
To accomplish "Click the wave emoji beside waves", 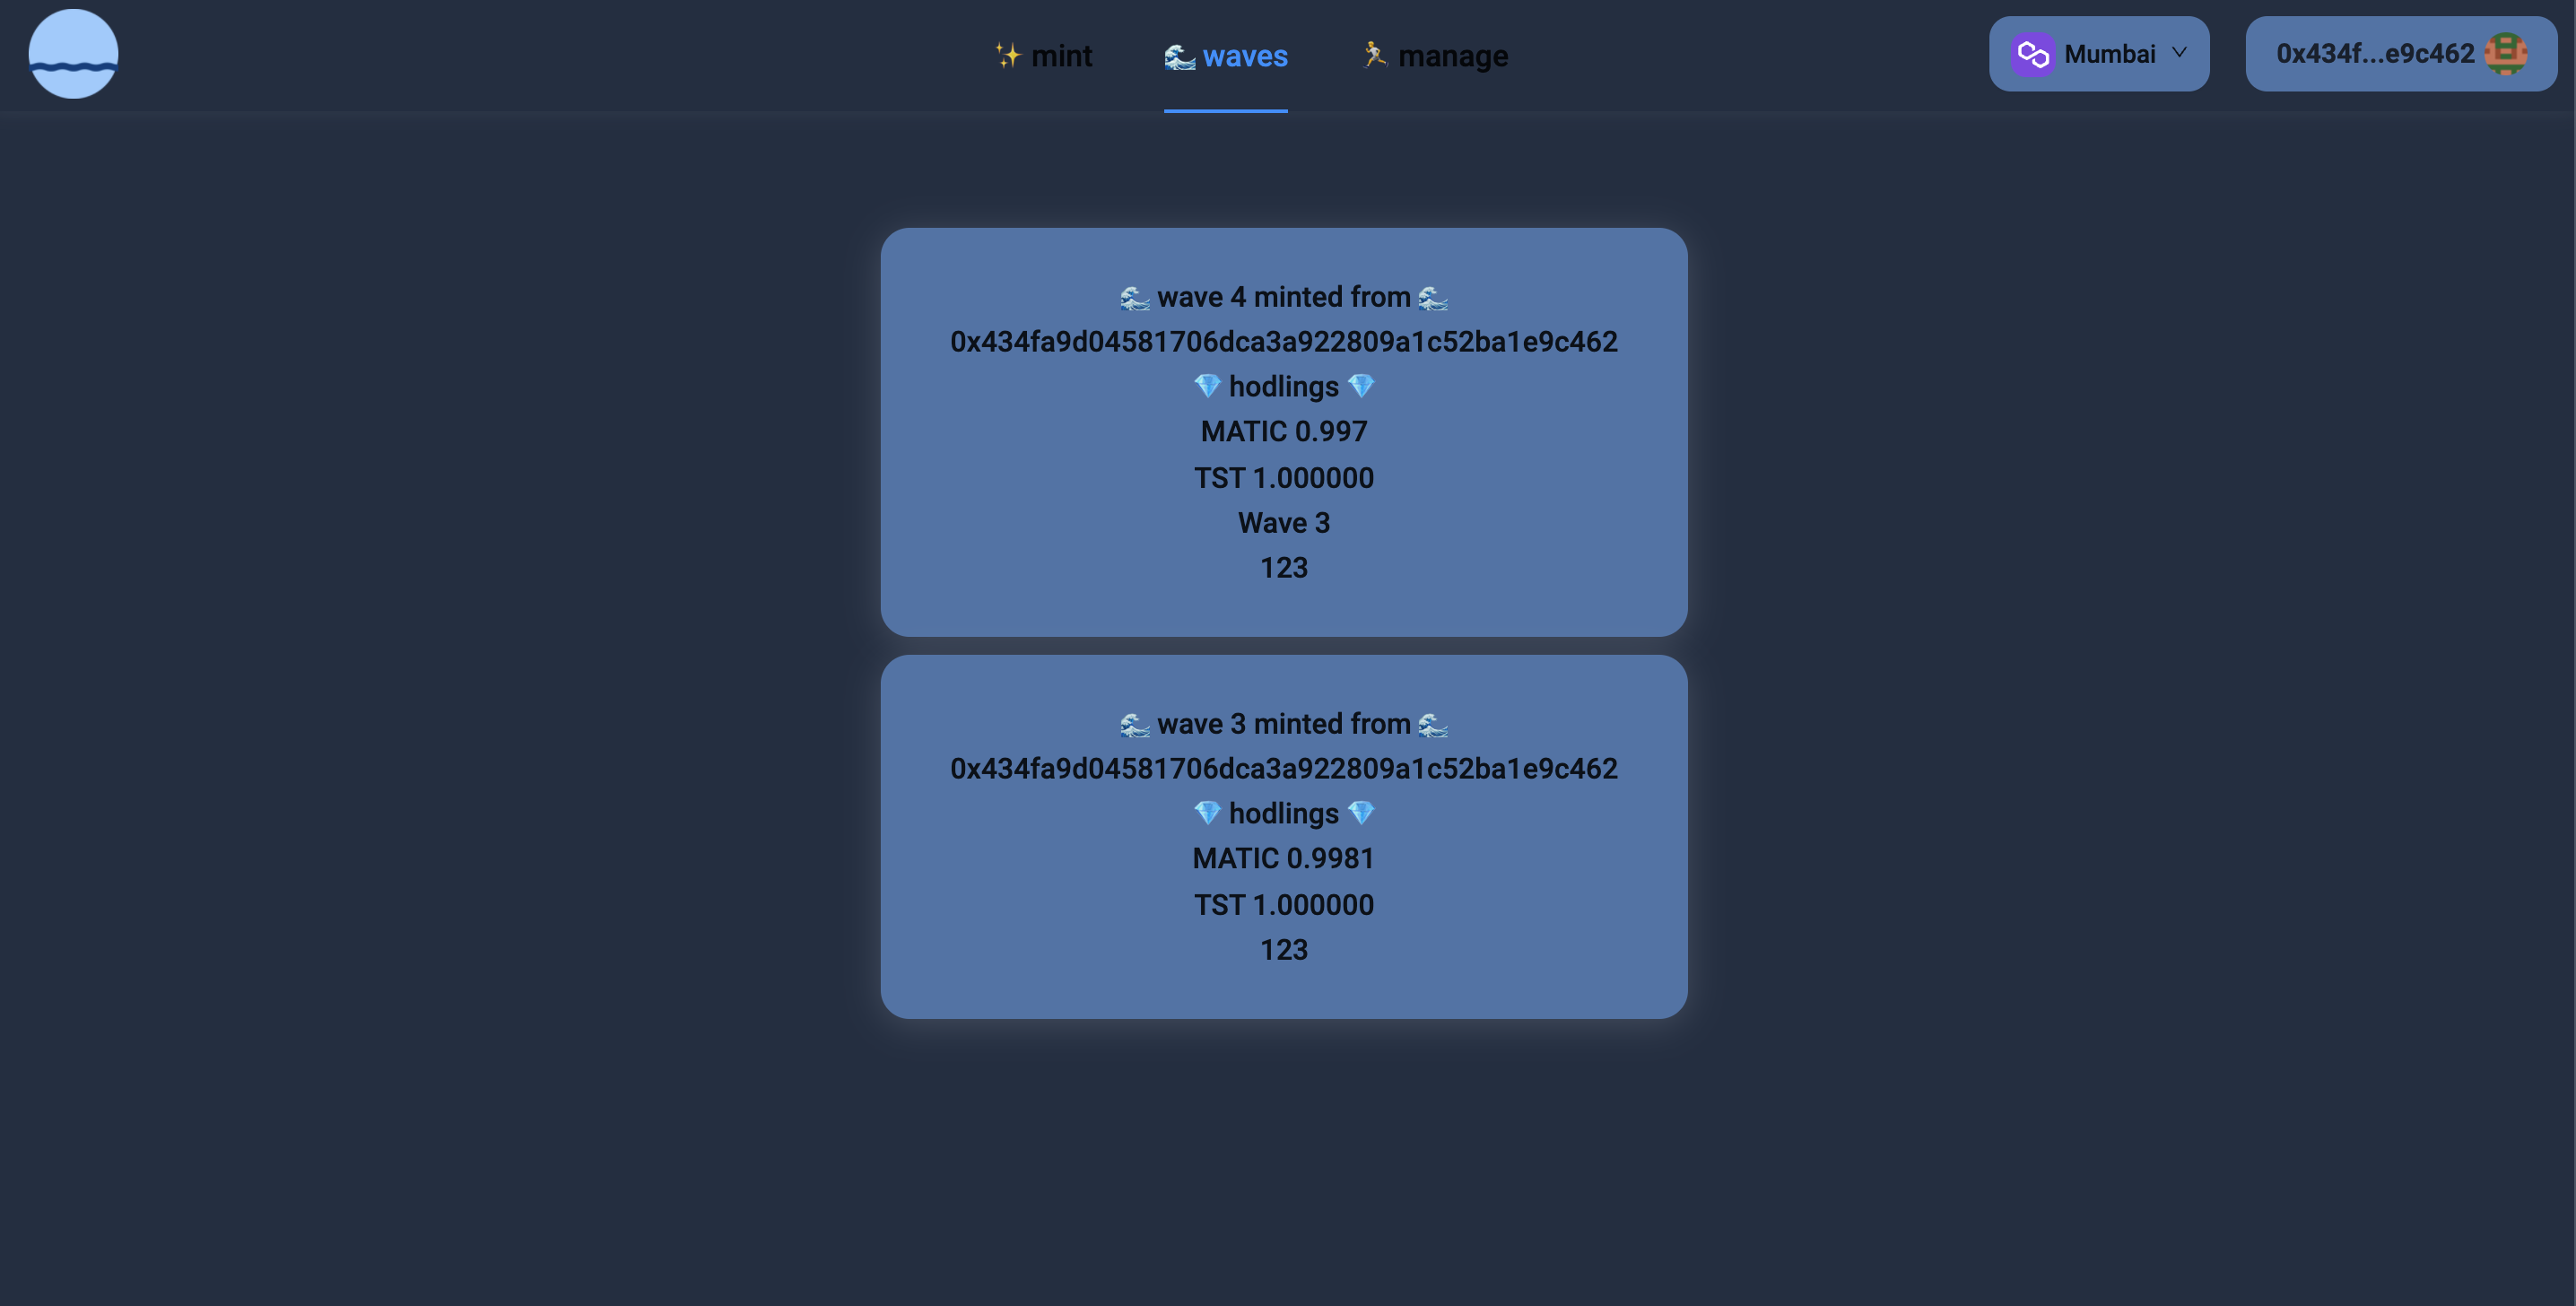I will (1180, 57).
